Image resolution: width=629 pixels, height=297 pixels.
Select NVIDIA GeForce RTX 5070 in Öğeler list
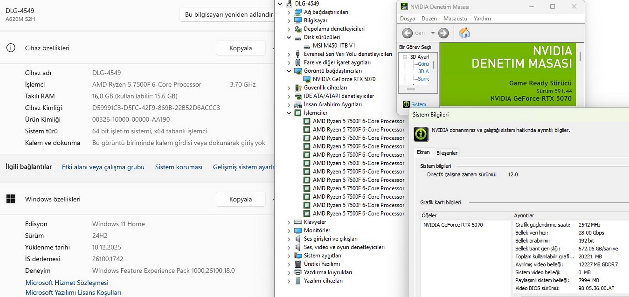[x=453, y=225]
